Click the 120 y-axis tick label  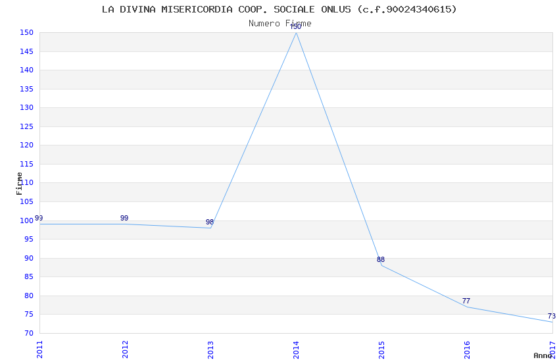click(27, 145)
